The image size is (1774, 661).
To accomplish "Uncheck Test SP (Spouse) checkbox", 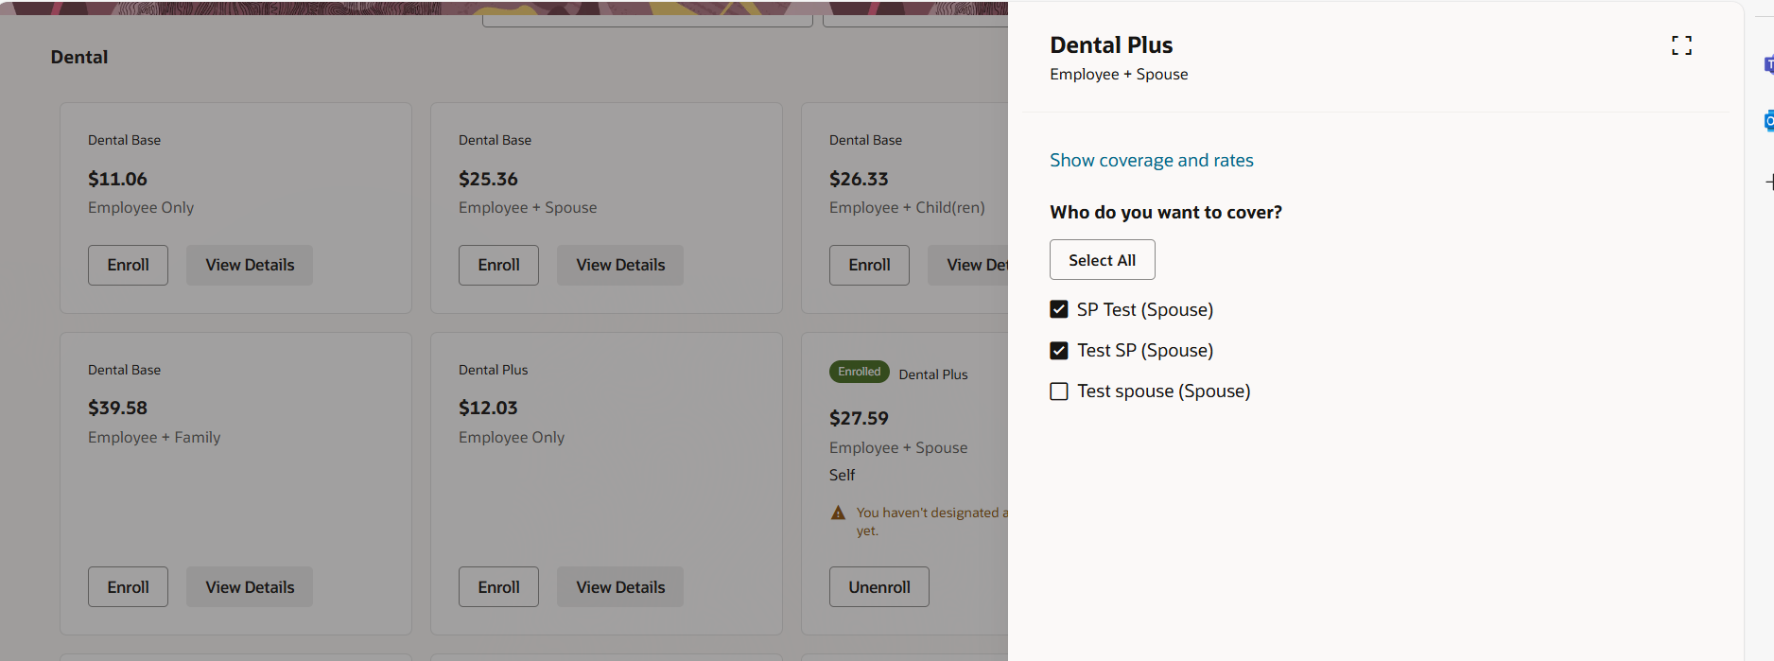I will (x=1059, y=351).
